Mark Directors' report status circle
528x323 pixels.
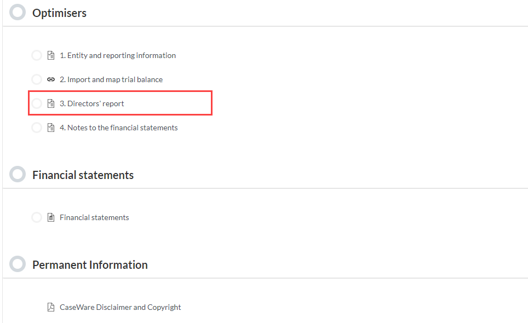36,103
